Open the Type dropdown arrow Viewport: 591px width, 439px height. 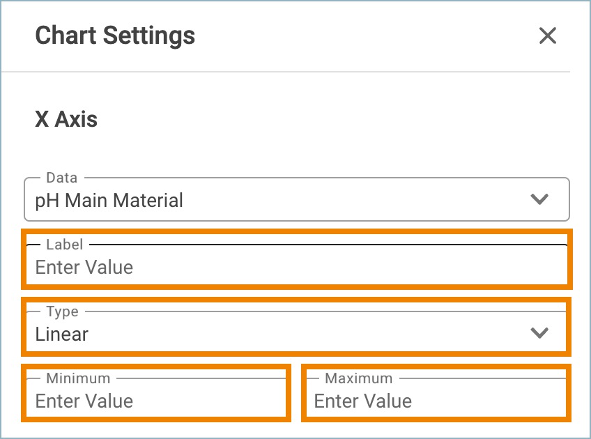coord(539,333)
